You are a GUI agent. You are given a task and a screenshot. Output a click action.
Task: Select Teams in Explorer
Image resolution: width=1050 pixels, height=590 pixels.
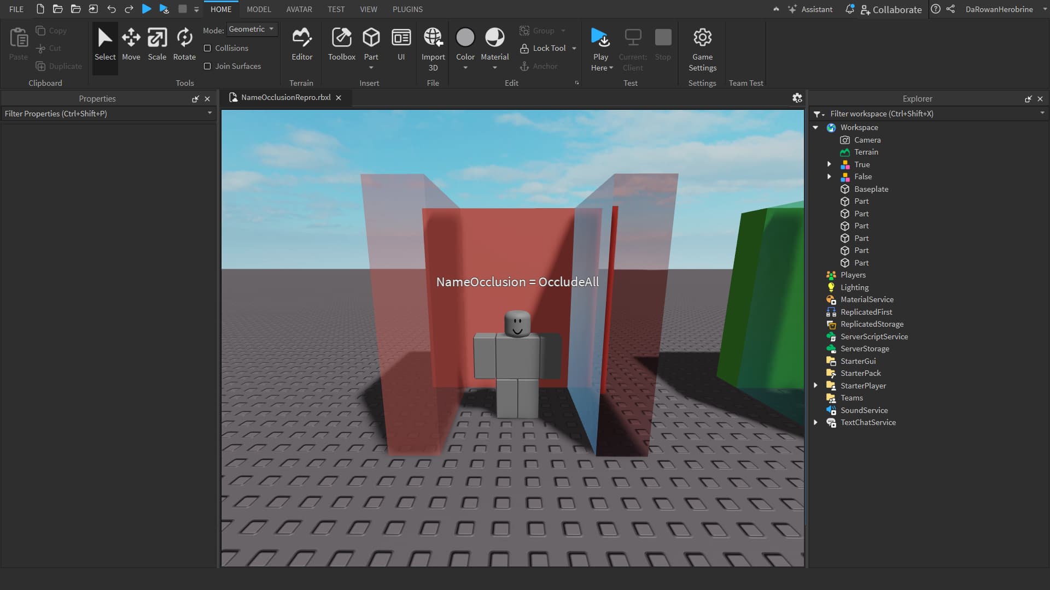pos(851,398)
